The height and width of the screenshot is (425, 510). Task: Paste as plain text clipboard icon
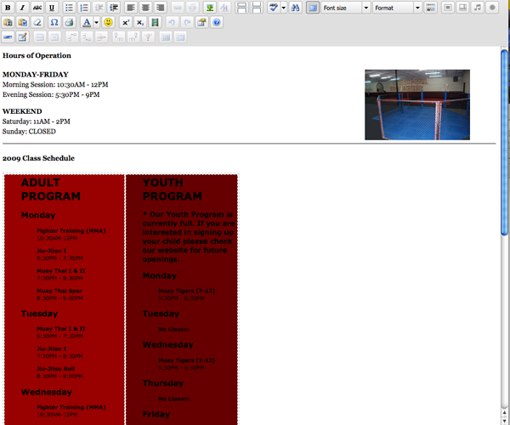tap(8, 22)
